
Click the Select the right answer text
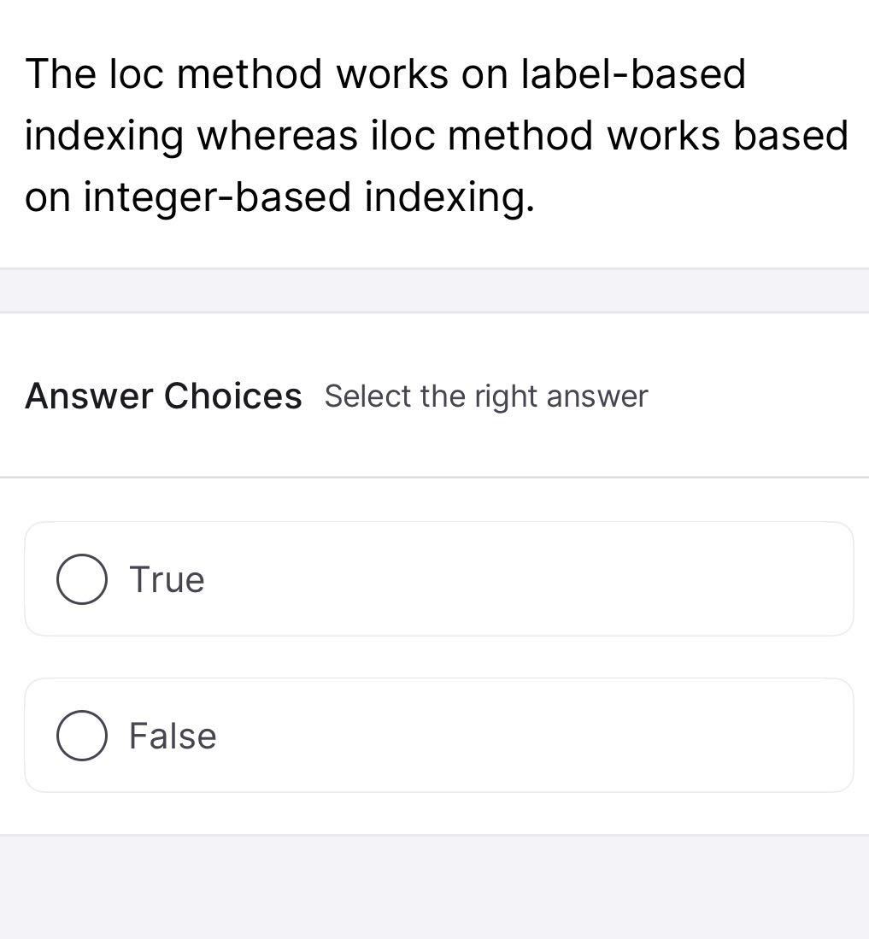click(486, 396)
